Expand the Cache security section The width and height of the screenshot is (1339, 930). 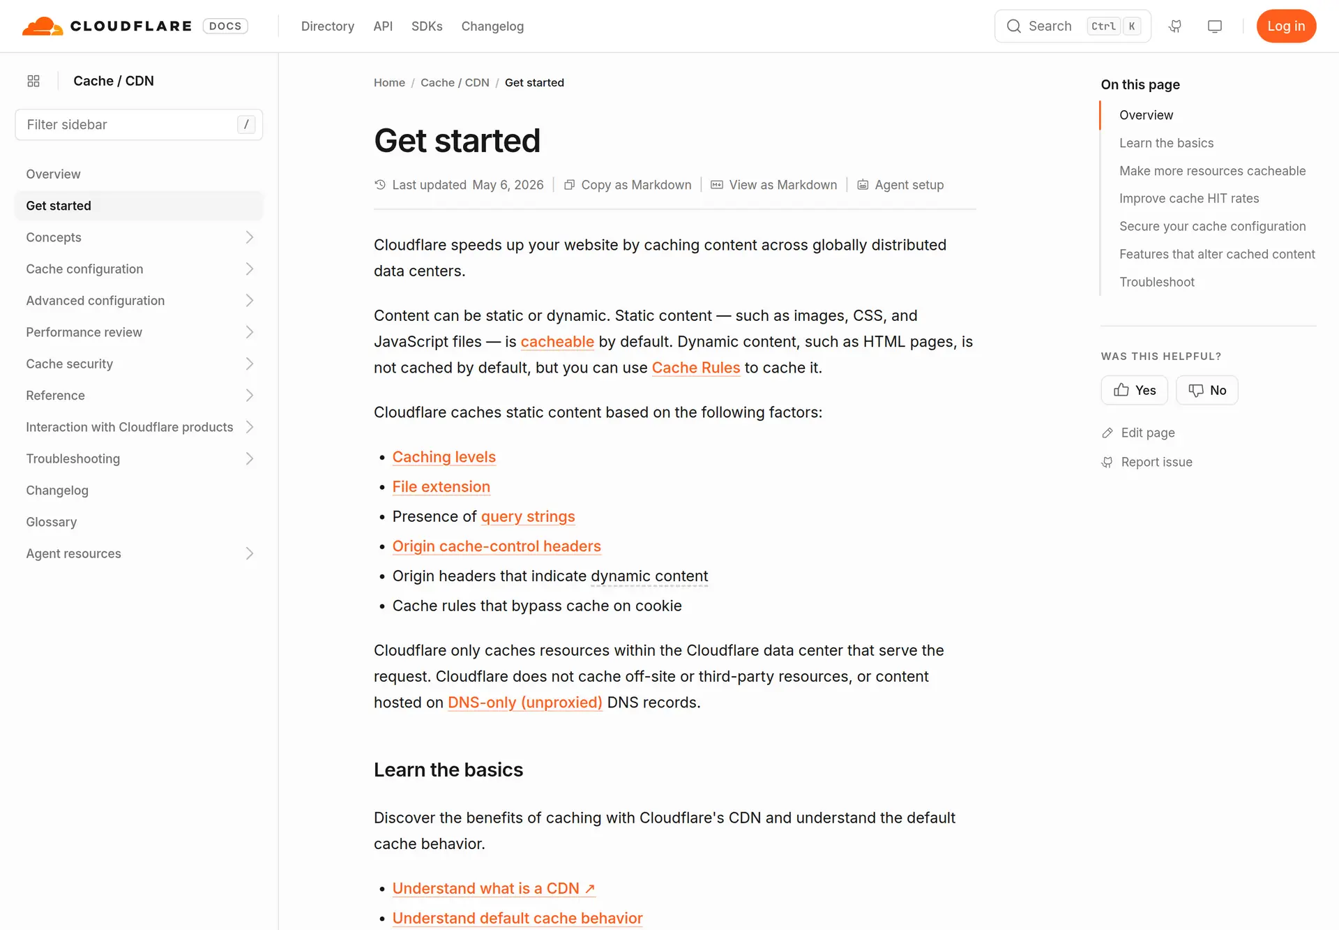(x=250, y=364)
